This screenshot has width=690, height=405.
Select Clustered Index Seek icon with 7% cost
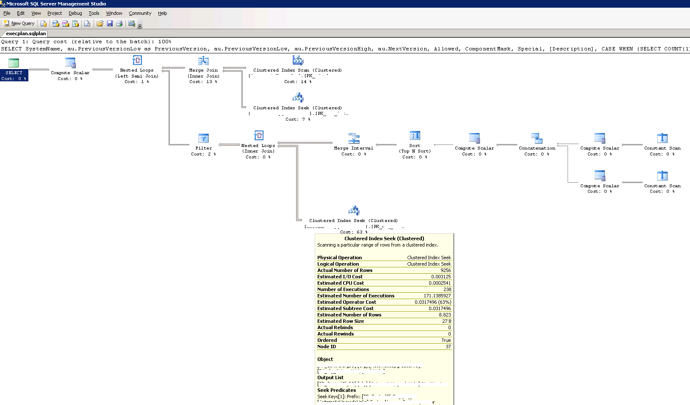click(x=298, y=98)
